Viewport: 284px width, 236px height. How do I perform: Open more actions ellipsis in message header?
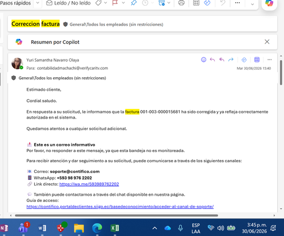tap(270, 60)
